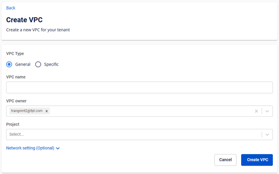Viewport: 279px width, 174px height.
Task: Click the "VPC name" field label
Action: [16, 77]
